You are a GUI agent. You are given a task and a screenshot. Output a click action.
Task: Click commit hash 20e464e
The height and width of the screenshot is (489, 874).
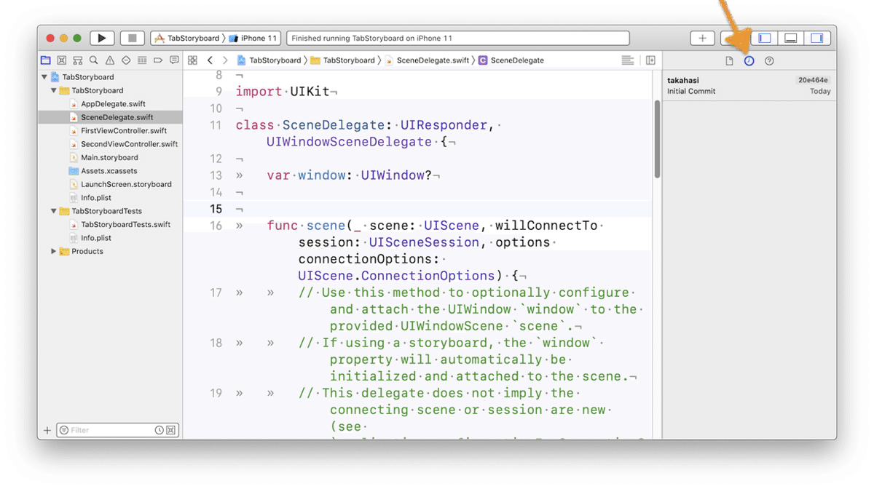point(814,80)
